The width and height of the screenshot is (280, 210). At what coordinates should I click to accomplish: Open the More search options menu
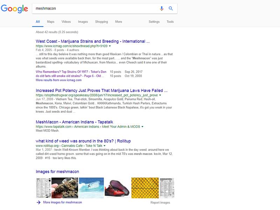tap(119, 22)
